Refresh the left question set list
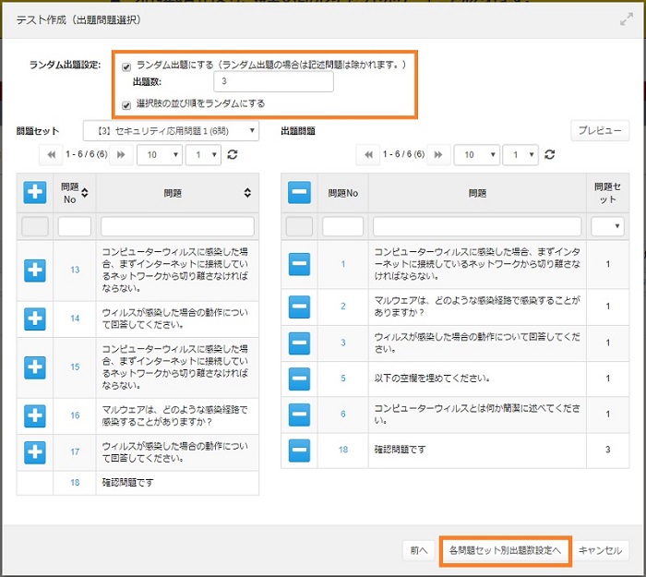Viewport: 646px width, 577px height. (233, 155)
